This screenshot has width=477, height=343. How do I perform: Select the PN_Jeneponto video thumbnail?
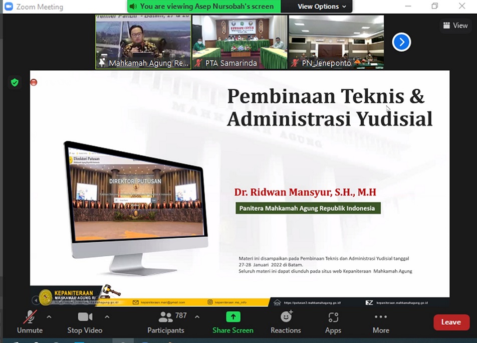click(336, 42)
